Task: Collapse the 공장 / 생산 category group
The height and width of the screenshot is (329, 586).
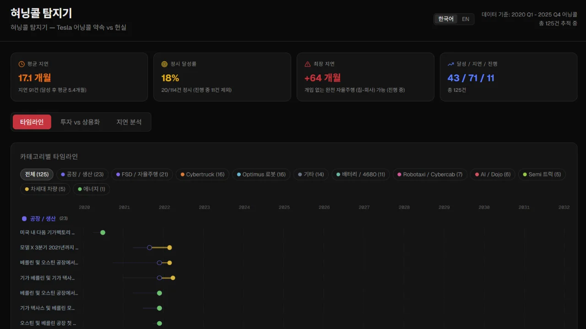Action: click(x=43, y=219)
